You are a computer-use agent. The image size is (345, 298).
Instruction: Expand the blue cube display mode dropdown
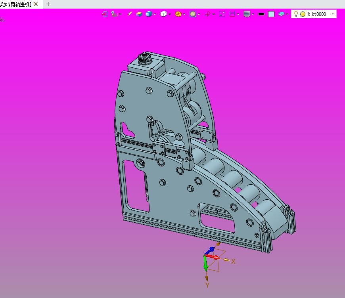(155, 14)
